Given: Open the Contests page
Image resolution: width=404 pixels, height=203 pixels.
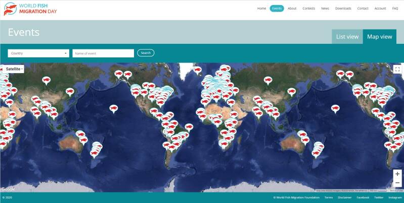Looking at the screenshot, I should 308,9.
